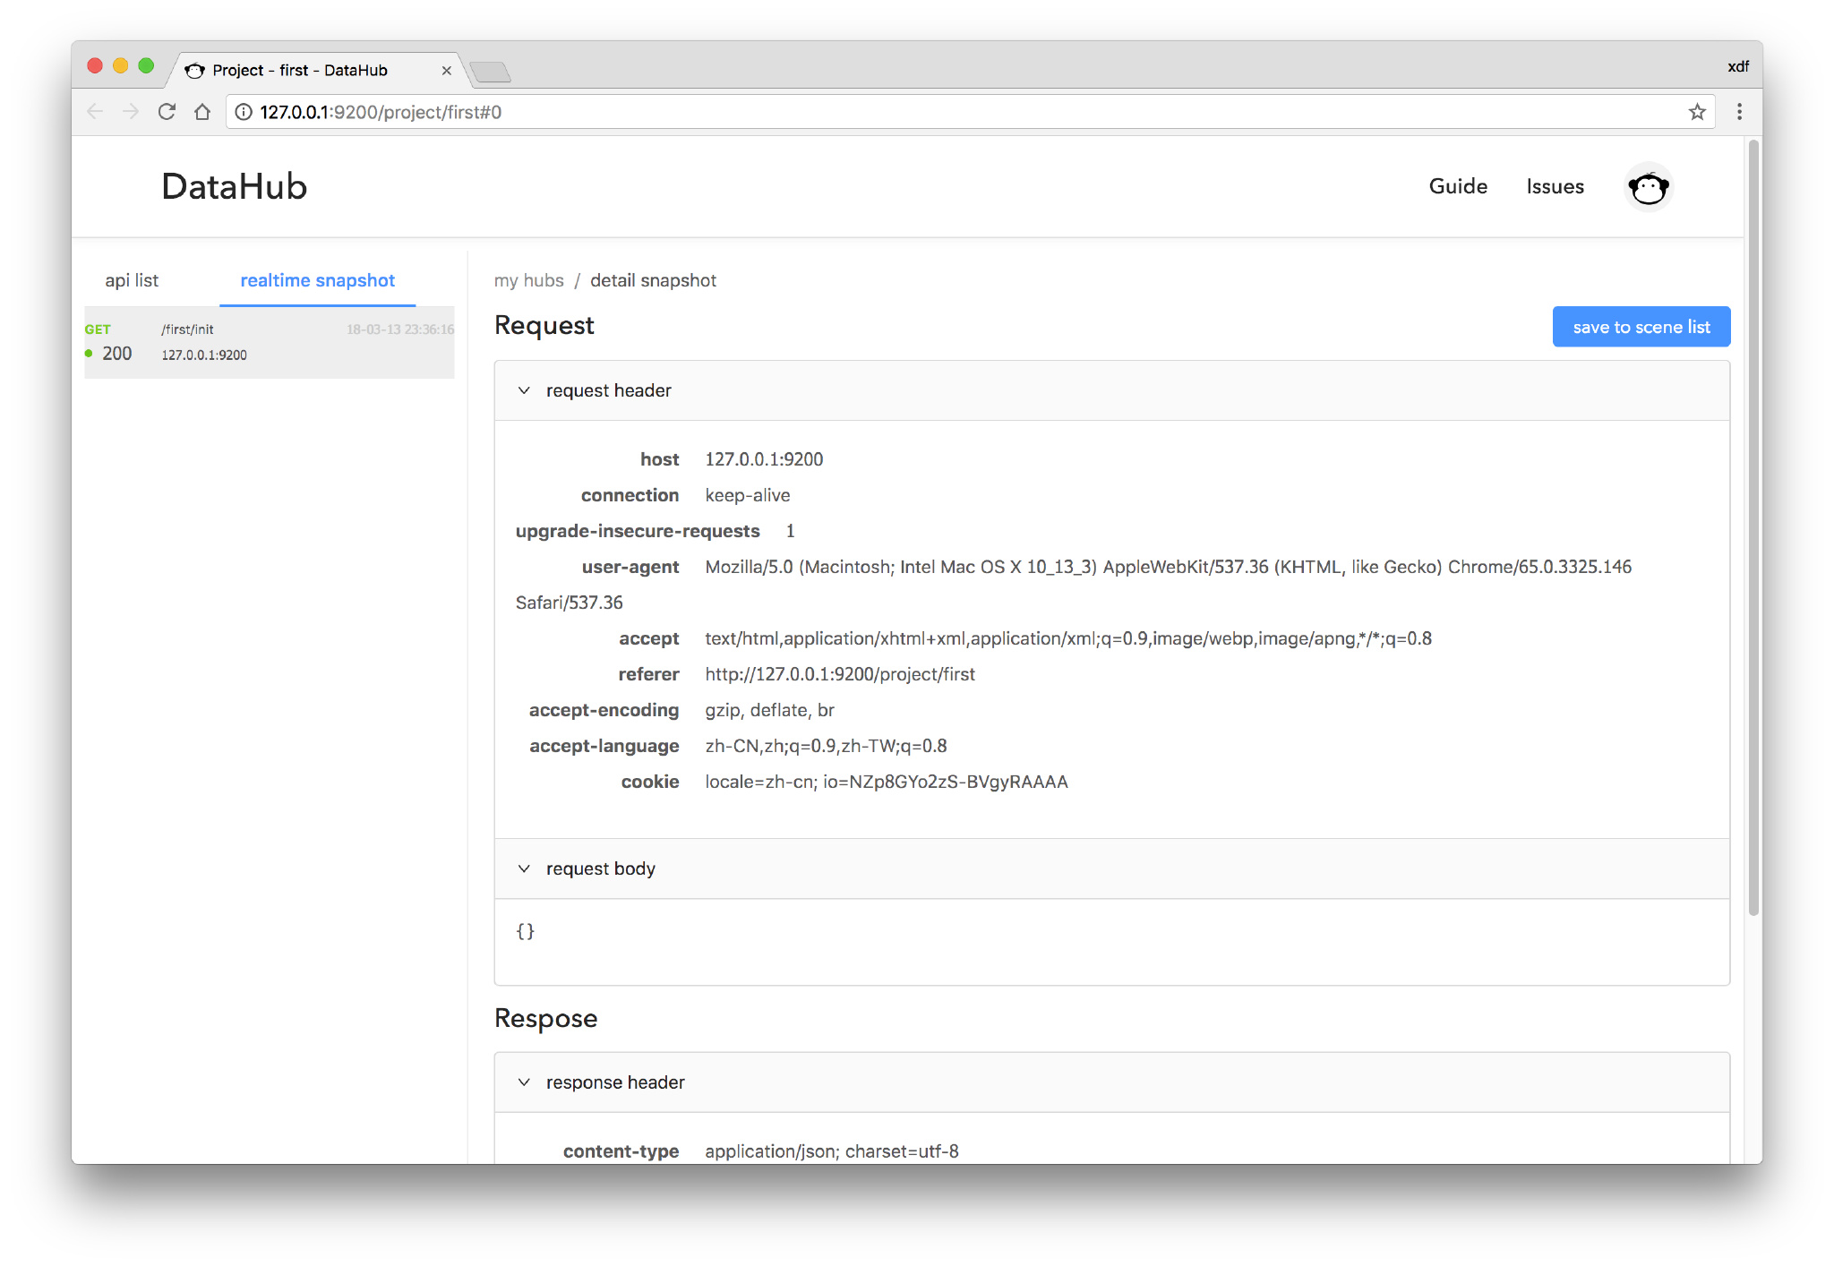The image size is (1834, 1266).
Task: Click save to scene list button
Action: pyautogui.click(x=1641, y=327)
